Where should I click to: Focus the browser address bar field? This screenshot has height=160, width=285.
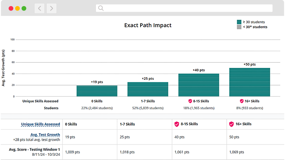186,8
